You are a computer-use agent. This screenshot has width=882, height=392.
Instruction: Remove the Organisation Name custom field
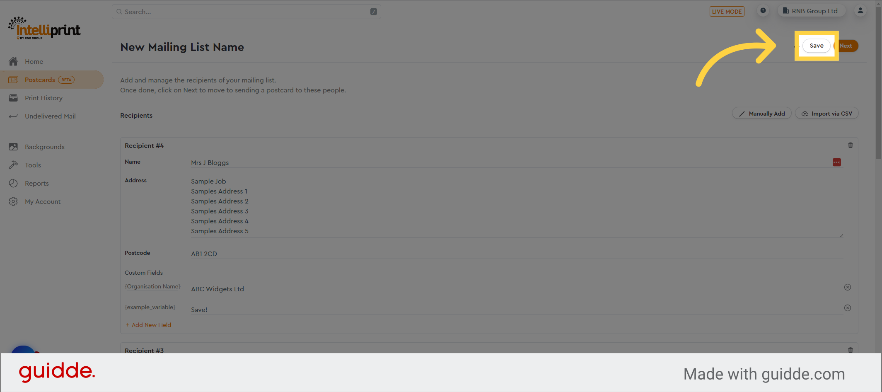coord(848,287)
